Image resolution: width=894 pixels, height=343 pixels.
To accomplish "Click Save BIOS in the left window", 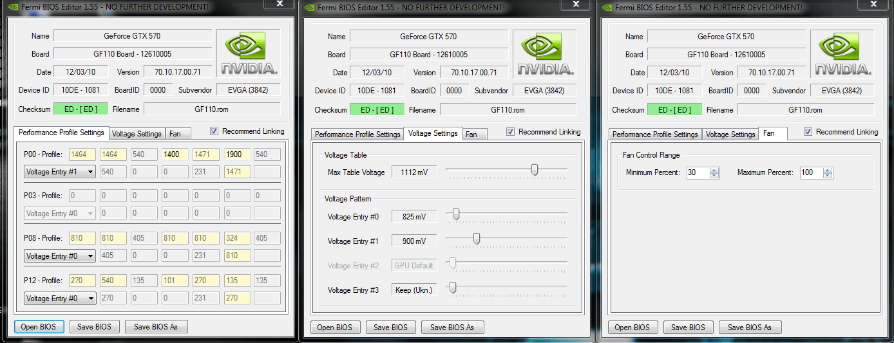I will point(94,327).
